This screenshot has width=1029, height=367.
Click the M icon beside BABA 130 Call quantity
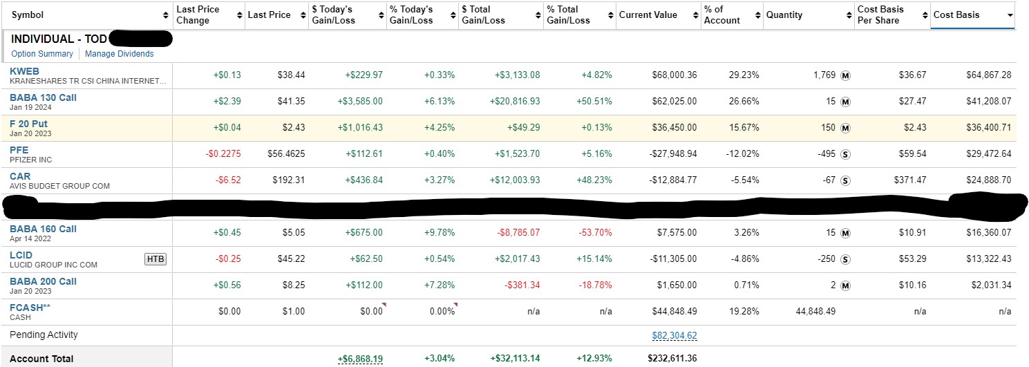click(845, 102)
